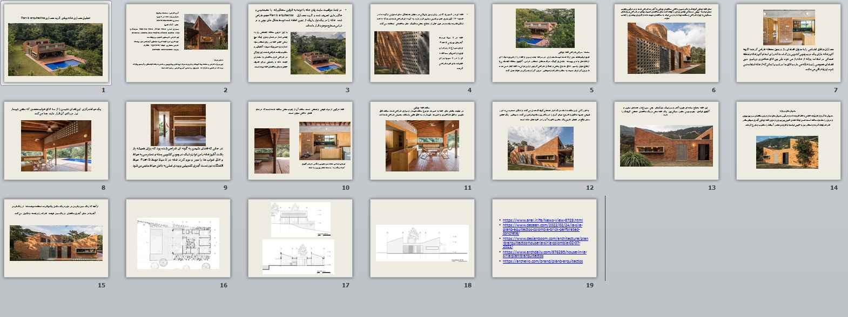
Task: Click slide 10 with two interior photos
Action: 300,141
